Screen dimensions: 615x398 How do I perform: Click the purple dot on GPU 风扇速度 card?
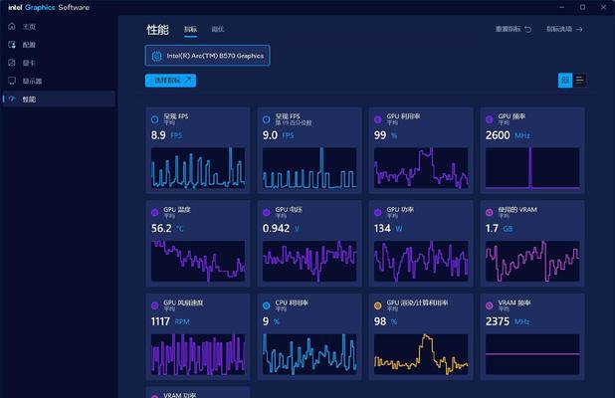pyautogui.click(x=155, y=305)
